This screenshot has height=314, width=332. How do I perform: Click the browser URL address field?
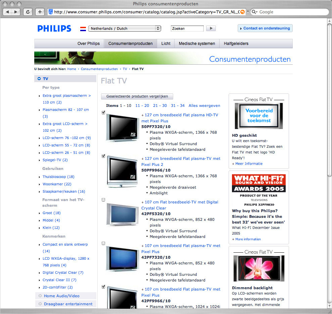point(146,12)
